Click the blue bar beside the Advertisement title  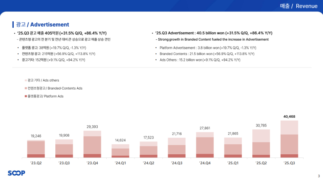click(13, 25)
